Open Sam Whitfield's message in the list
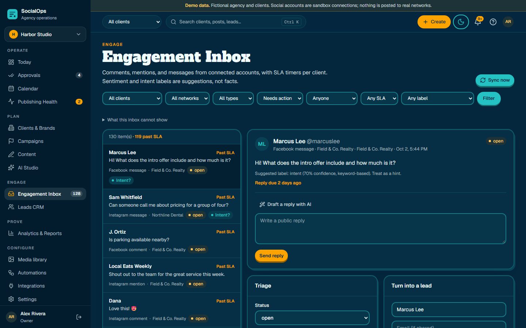 click(172, 206)
